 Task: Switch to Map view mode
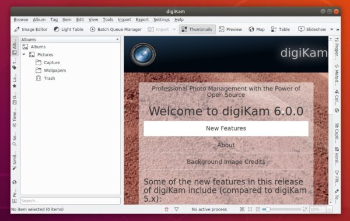pos(257,29)
